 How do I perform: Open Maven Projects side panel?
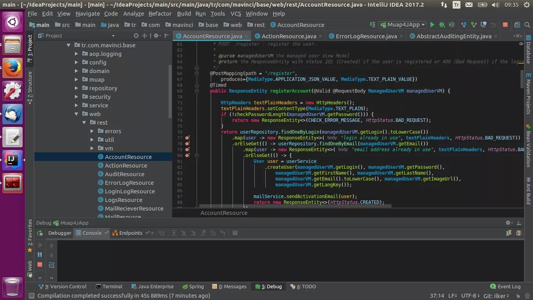(x=528, y=93)
